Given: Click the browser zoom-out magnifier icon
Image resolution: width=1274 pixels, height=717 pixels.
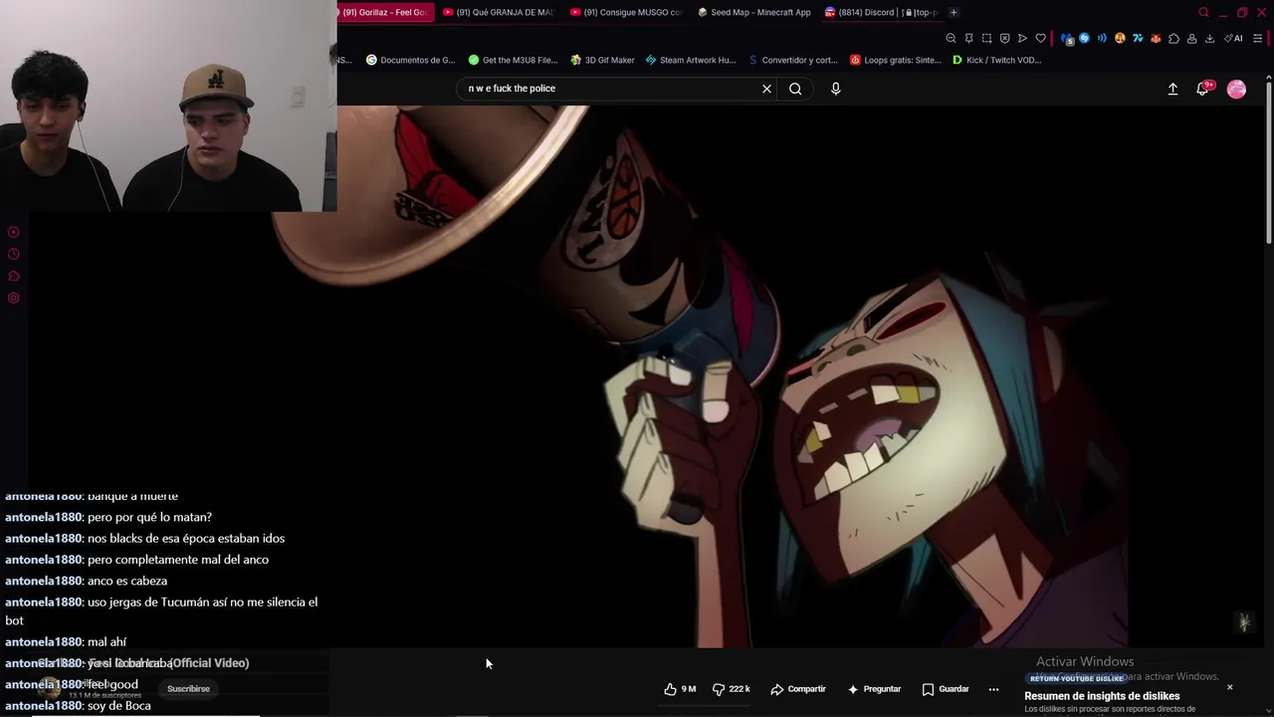Looking at the screenshot, I should [x=951, y=38].
